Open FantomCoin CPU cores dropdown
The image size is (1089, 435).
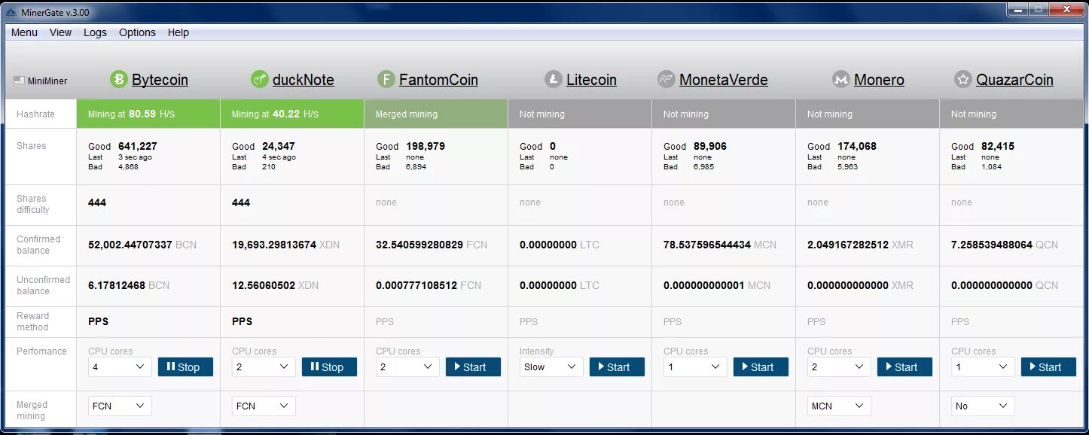point(407,367)
